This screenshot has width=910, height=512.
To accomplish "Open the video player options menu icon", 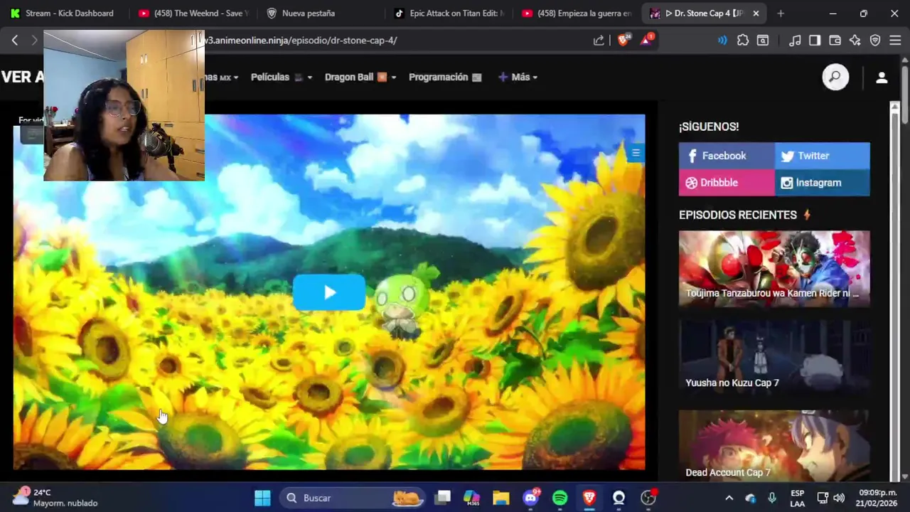I will (x=636, y=152).
